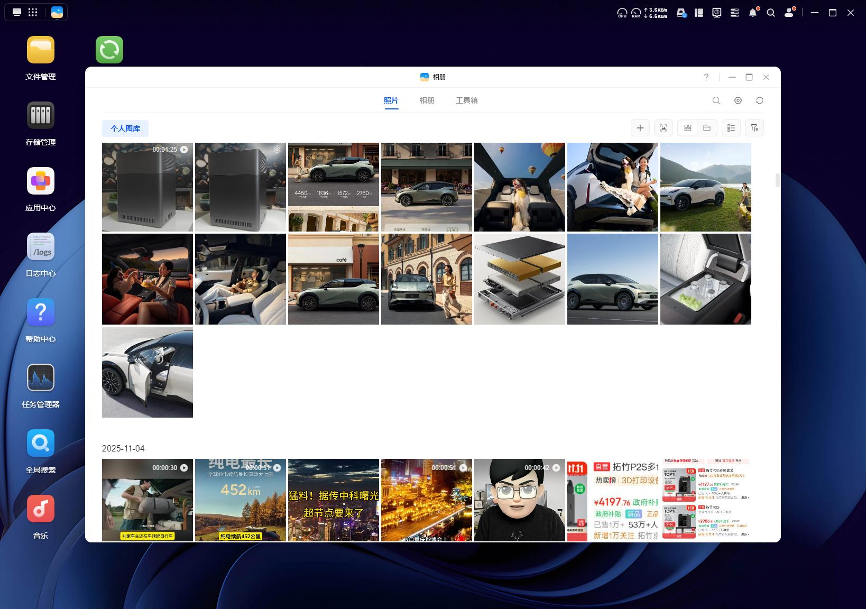Switch to the 相册 tab
Viewport: 866px width, 609px height.
tap(427, 100)
